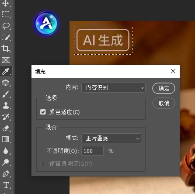The height and width of the screenshot is (194, 195).
Task: Select the Pen tool
Action: pyautogui.click(x=6, y=174)
